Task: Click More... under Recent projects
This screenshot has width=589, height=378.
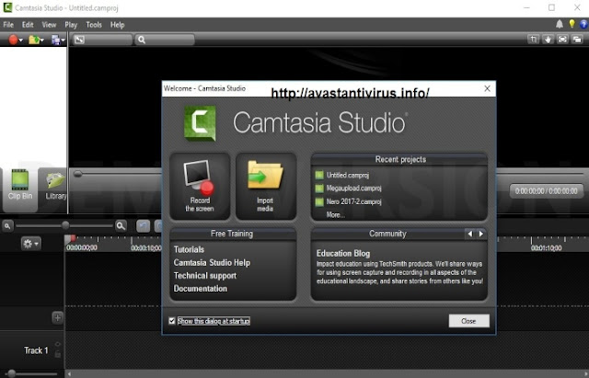Action: coord(335,214)
